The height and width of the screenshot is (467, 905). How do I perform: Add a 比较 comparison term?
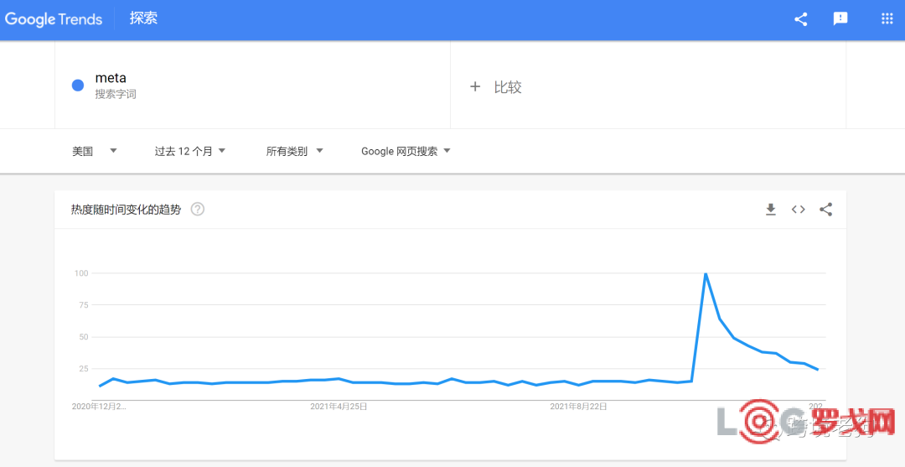(x=508, y=87)
